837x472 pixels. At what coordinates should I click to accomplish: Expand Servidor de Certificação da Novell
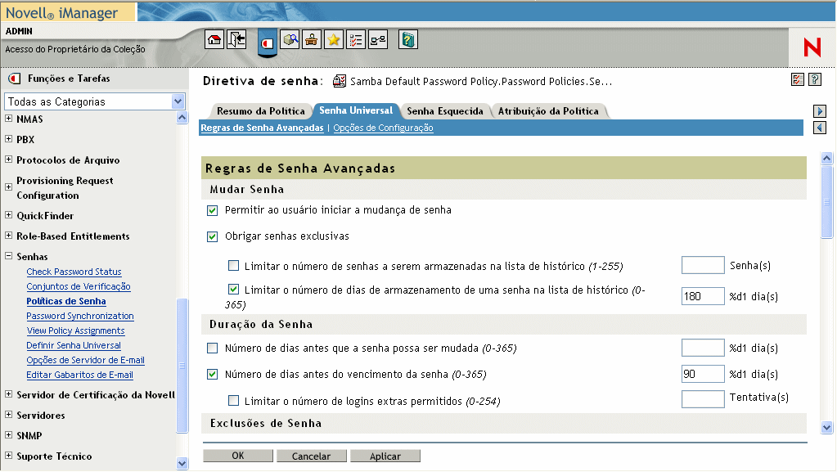(8, 394)
